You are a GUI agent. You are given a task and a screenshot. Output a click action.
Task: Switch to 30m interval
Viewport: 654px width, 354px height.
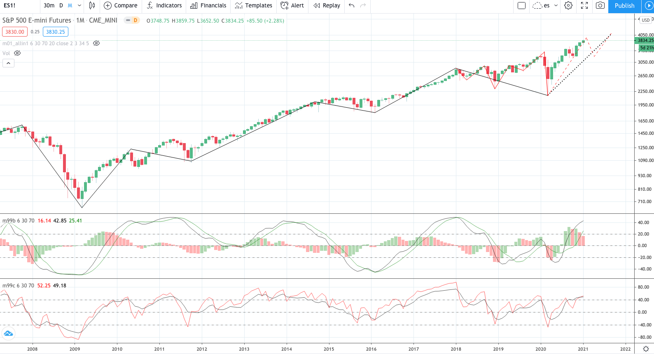click(x=49, y=5)
